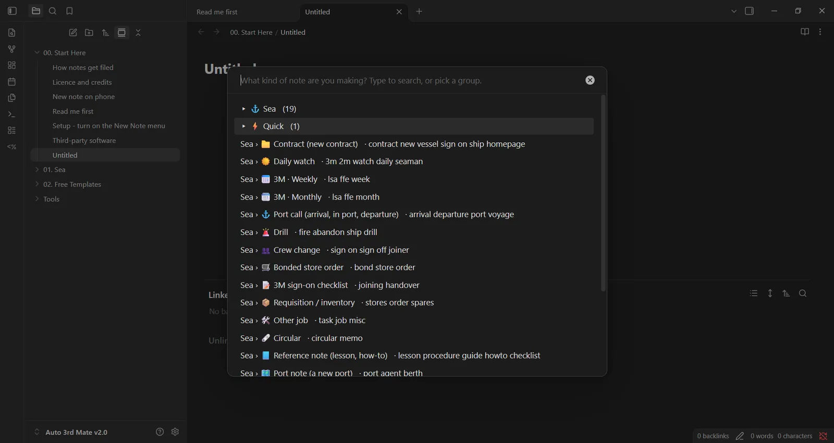
Task: Toggle auto-reveal of current file
Action: pos(121,32)
